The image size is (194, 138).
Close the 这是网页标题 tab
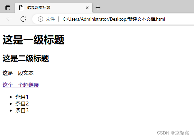pyautogui.click(x=87, y=8)
